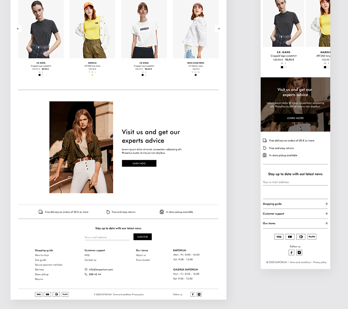Click the envelope icon beside info@emporium.com
The image size is (348, 309).
pos(86,269)
